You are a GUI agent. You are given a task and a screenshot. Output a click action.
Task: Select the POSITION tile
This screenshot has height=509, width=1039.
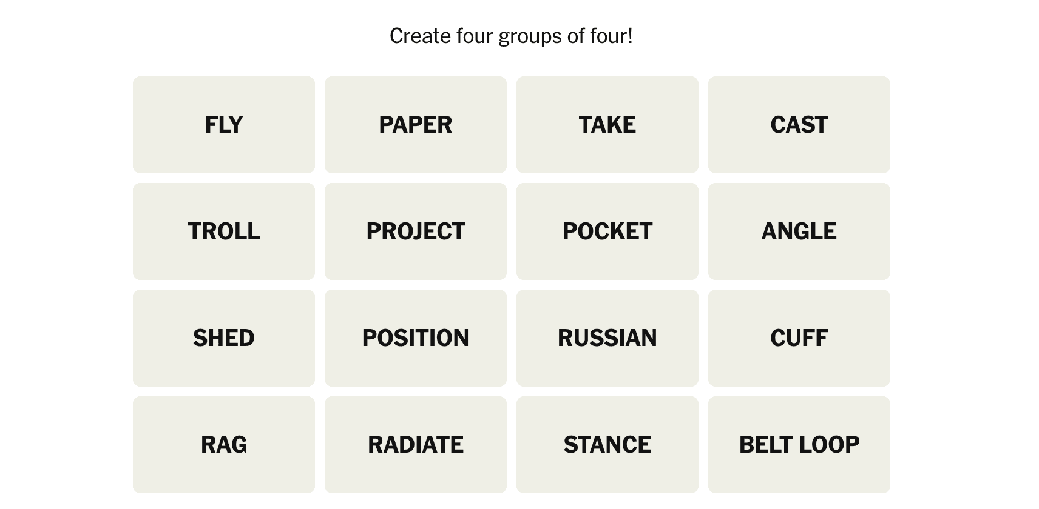pyautogui.click(x=416, y=338)
